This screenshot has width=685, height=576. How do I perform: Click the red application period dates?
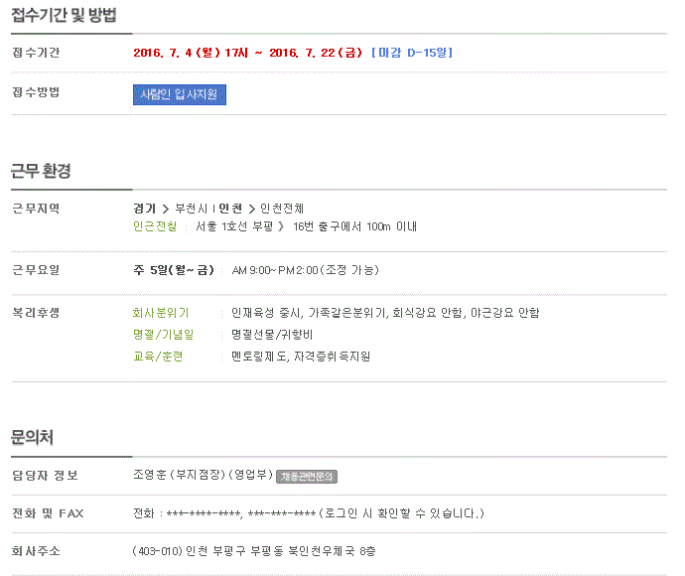tap(248, 52)
